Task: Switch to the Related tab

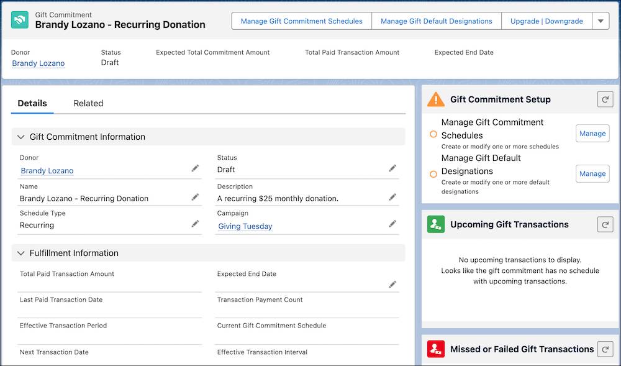Action: tap(88, 103)
